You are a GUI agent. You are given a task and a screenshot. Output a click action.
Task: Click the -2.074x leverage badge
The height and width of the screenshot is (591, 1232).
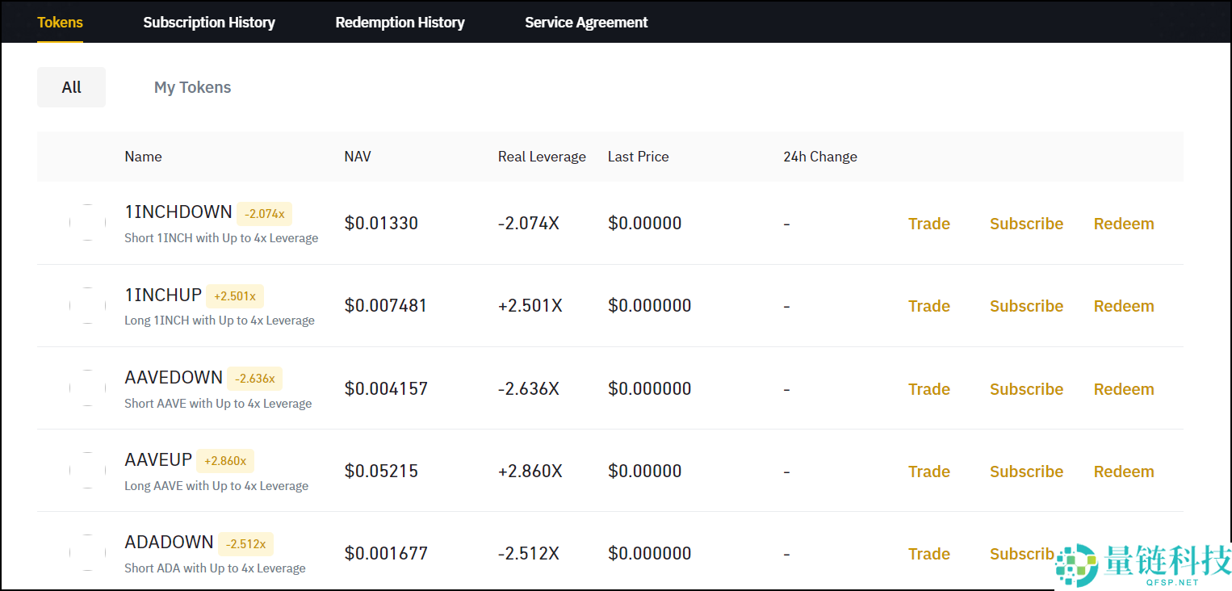coord(265,214)
